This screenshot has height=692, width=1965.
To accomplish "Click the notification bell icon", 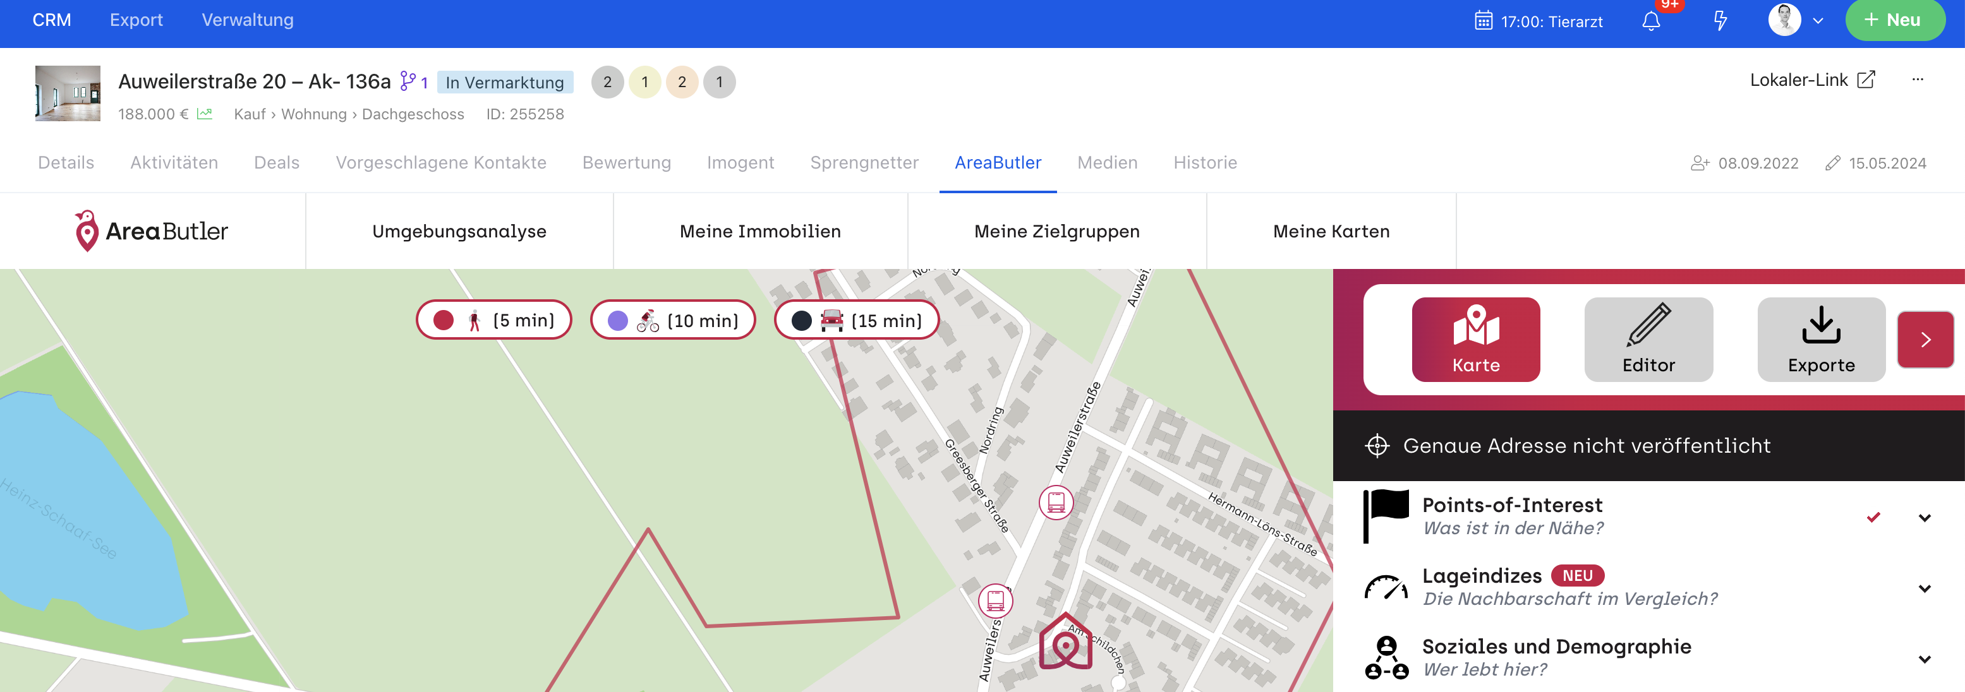I will 1651,21.
